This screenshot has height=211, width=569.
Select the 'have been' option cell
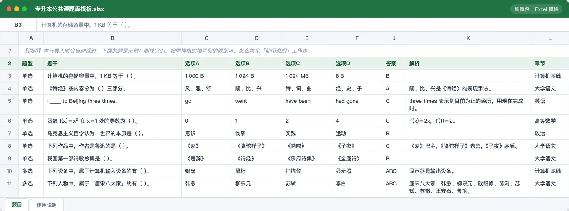pos(307,104)
